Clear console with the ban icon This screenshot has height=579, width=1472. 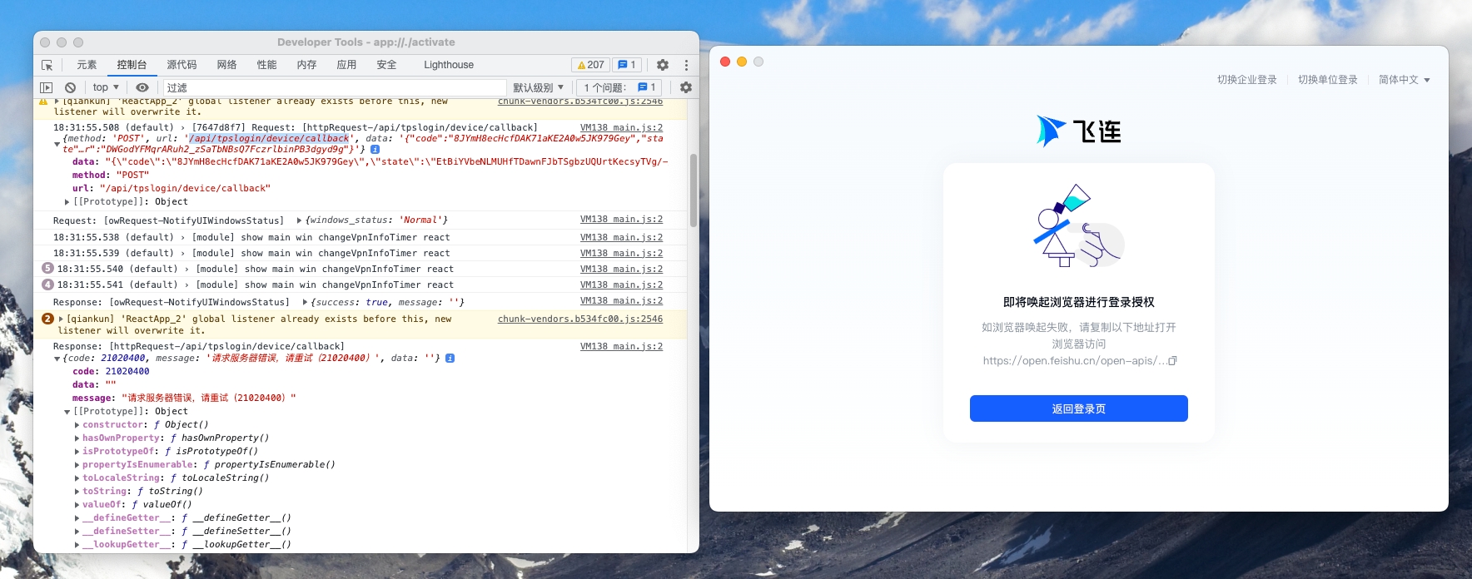click(x=70, y=87)
